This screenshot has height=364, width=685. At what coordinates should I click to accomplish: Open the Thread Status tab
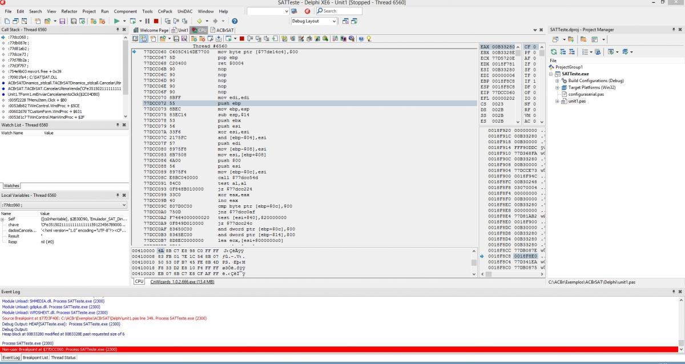[63, 358]
